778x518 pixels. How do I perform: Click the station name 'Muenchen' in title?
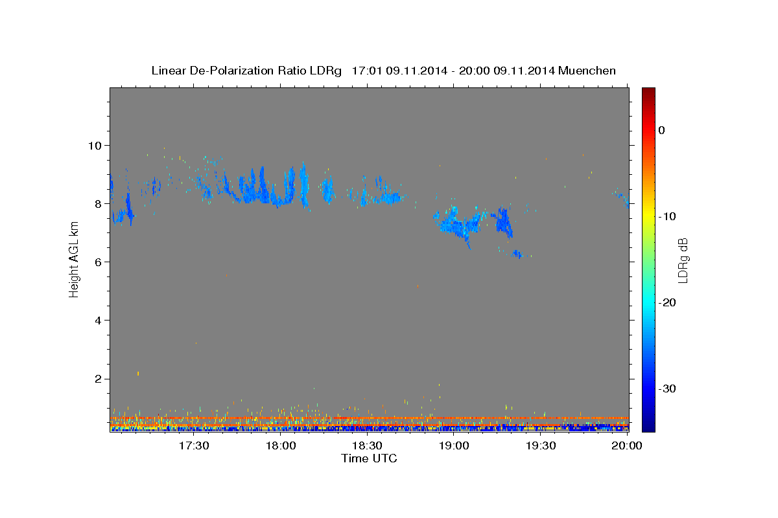[x=587, y=71]
